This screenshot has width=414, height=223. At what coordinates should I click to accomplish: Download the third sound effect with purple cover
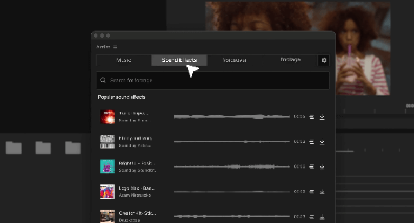tap(322, 166)
